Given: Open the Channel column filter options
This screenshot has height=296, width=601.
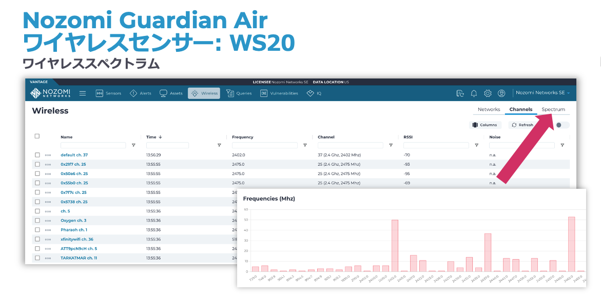Looking at the screenshot, I should [391, 146].
